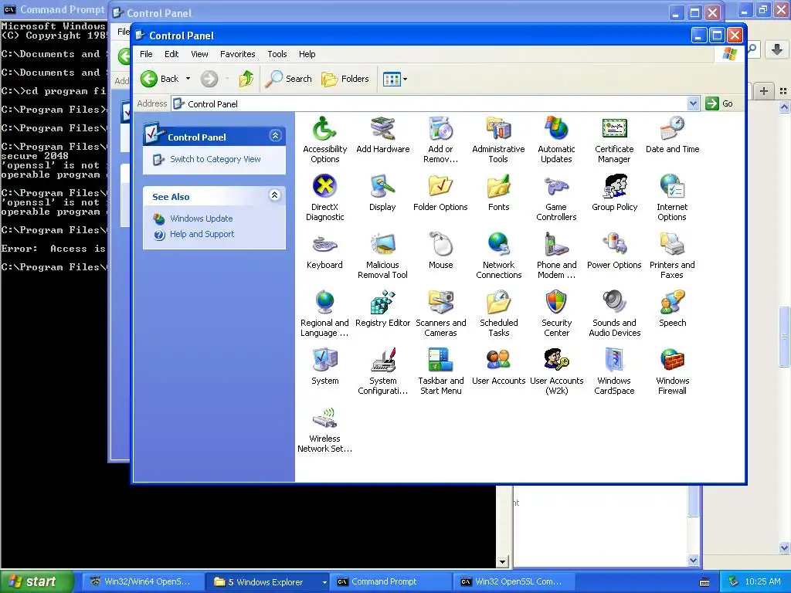
Task: Open the Fonts folder icon
Action: point(498,193)
